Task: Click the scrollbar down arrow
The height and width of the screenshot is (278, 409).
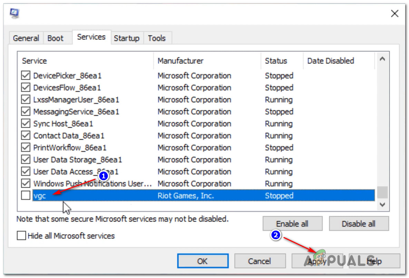Action: (x=382, y=205)
